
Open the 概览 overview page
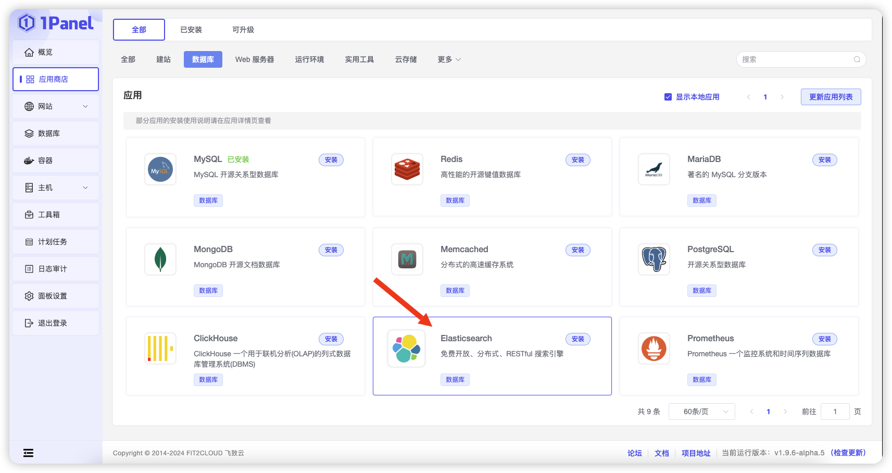[56, 52]
